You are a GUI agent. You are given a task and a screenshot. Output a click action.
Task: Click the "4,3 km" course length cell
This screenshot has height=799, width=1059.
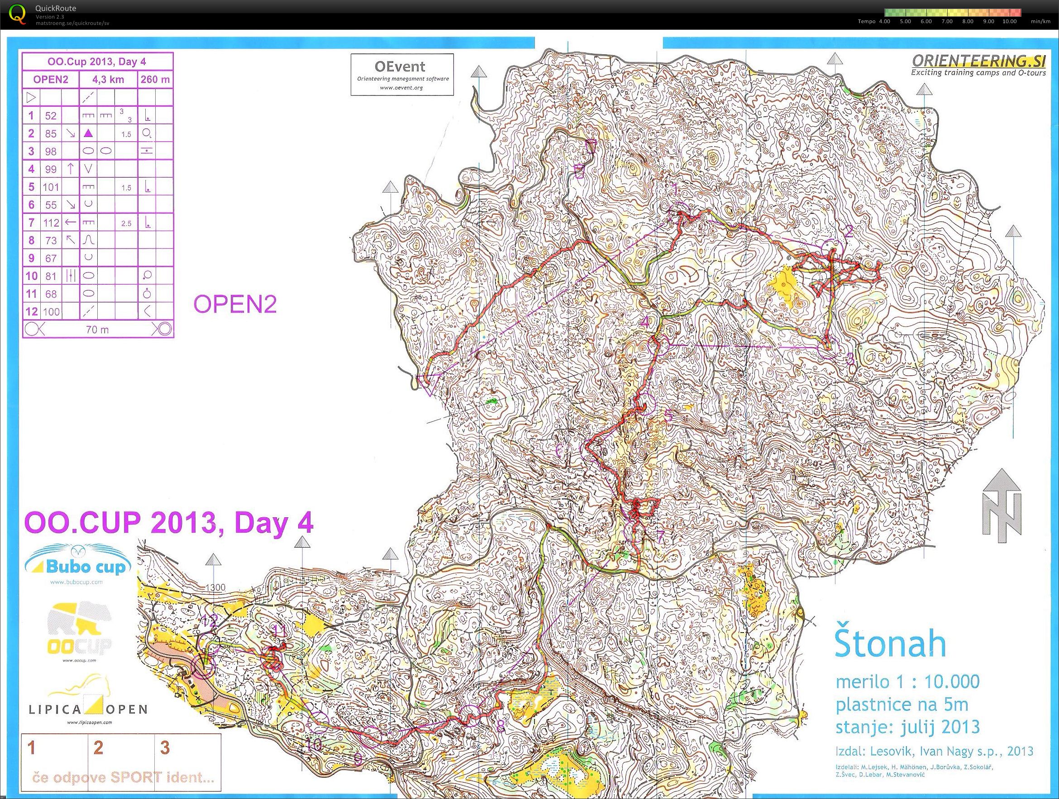point(108,80)
